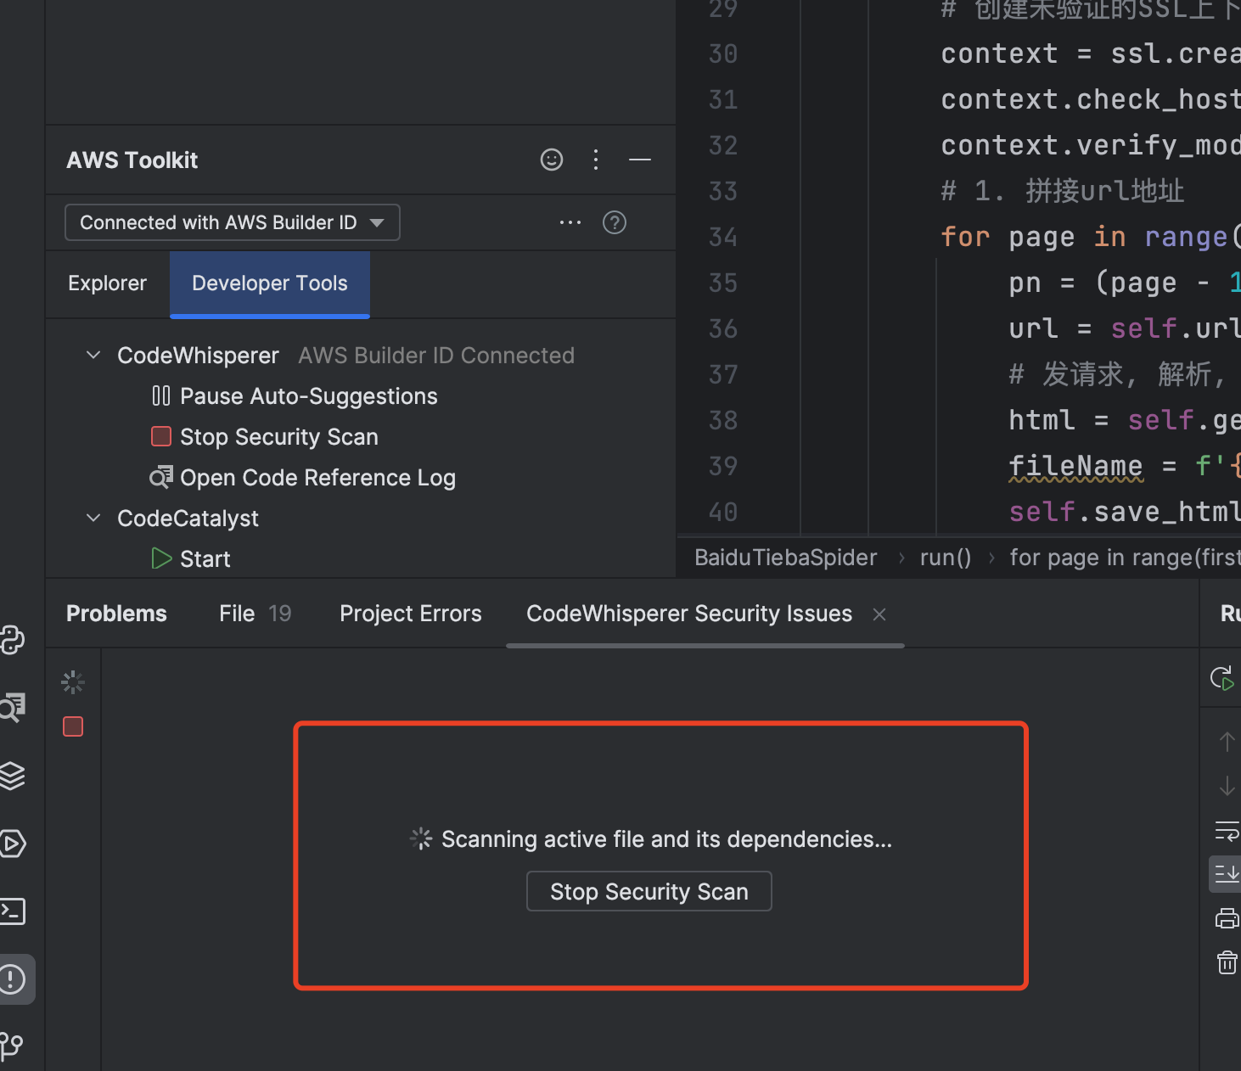Minimize the AWS Toolkit panel with the dash icon
Viewport: 1241px width, 1071px height.
click(640, 160)
